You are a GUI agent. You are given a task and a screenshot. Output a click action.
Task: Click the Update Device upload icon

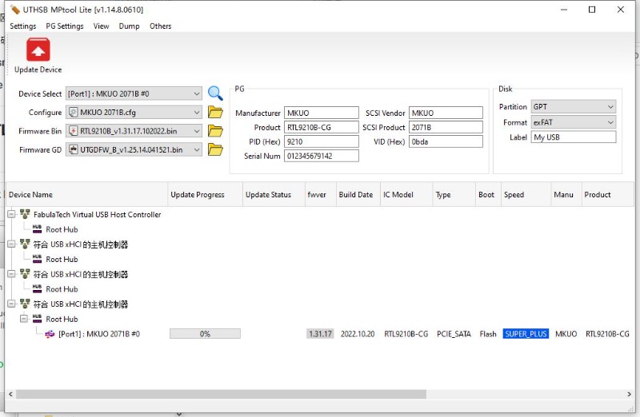coord(38,50)
